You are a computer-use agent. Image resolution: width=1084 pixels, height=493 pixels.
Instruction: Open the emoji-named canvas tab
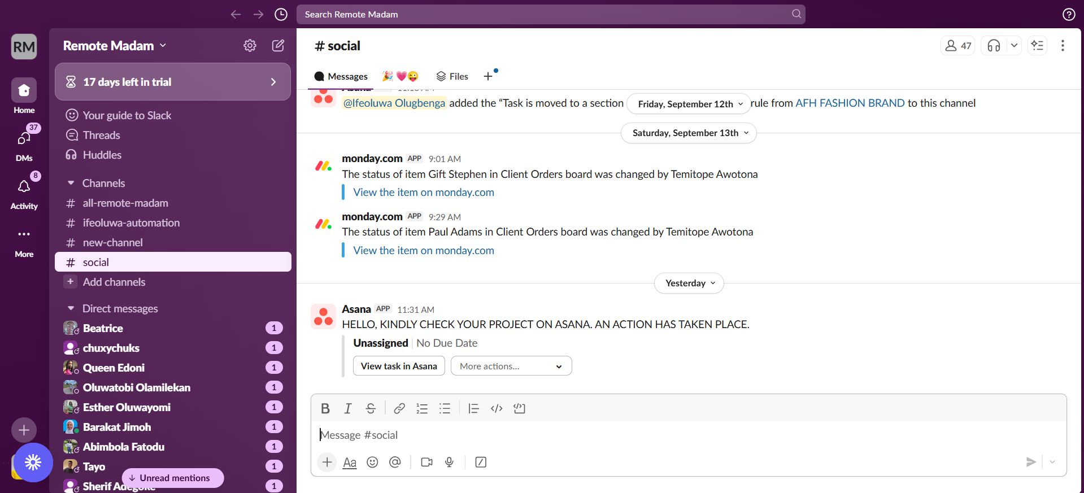[400, 76]
